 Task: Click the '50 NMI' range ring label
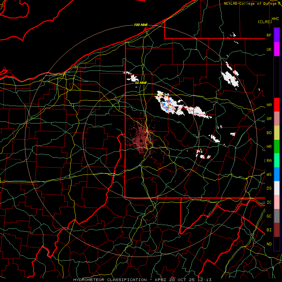pos(141,83)
